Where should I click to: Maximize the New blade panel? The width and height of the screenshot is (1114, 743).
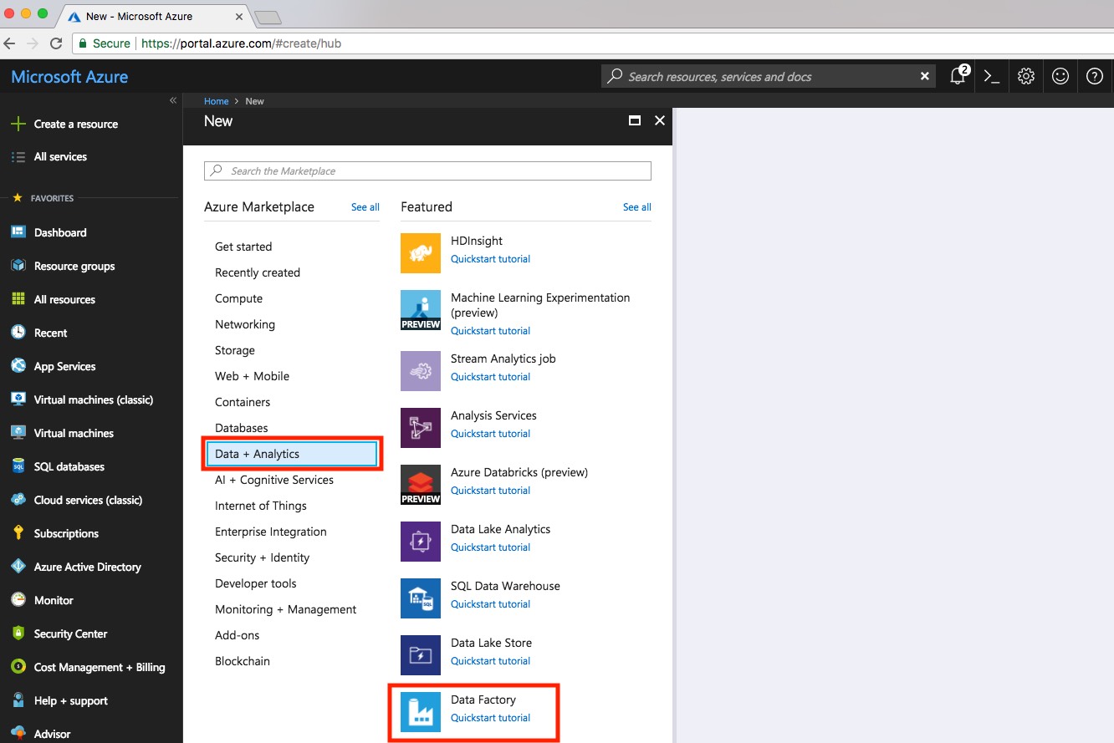pyautogui.click(x=635, y=120)
